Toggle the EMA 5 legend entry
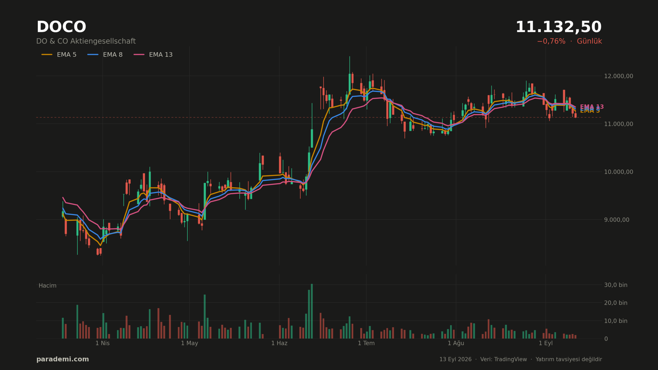This screenshot has height=370, width=658. pos(59,55)
